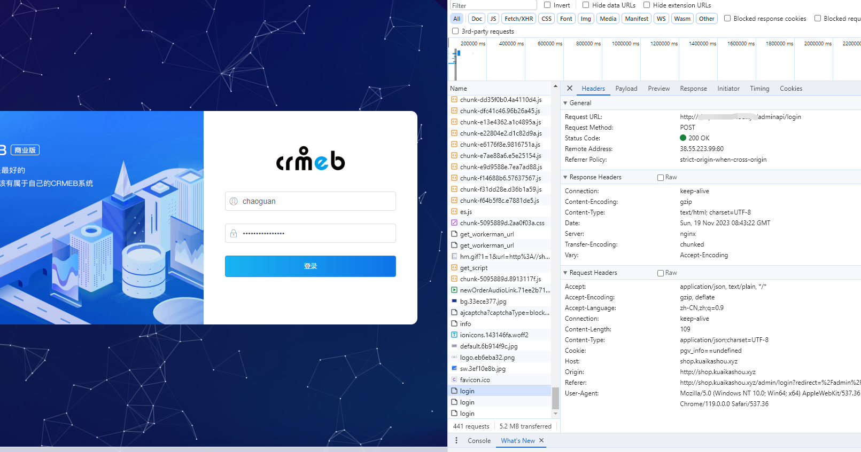Enable the Hide data URLs checkbox

pyautogui.click(x=586, y=5)
